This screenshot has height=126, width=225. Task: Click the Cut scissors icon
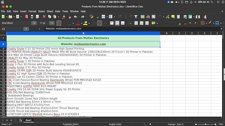(44, 17)
